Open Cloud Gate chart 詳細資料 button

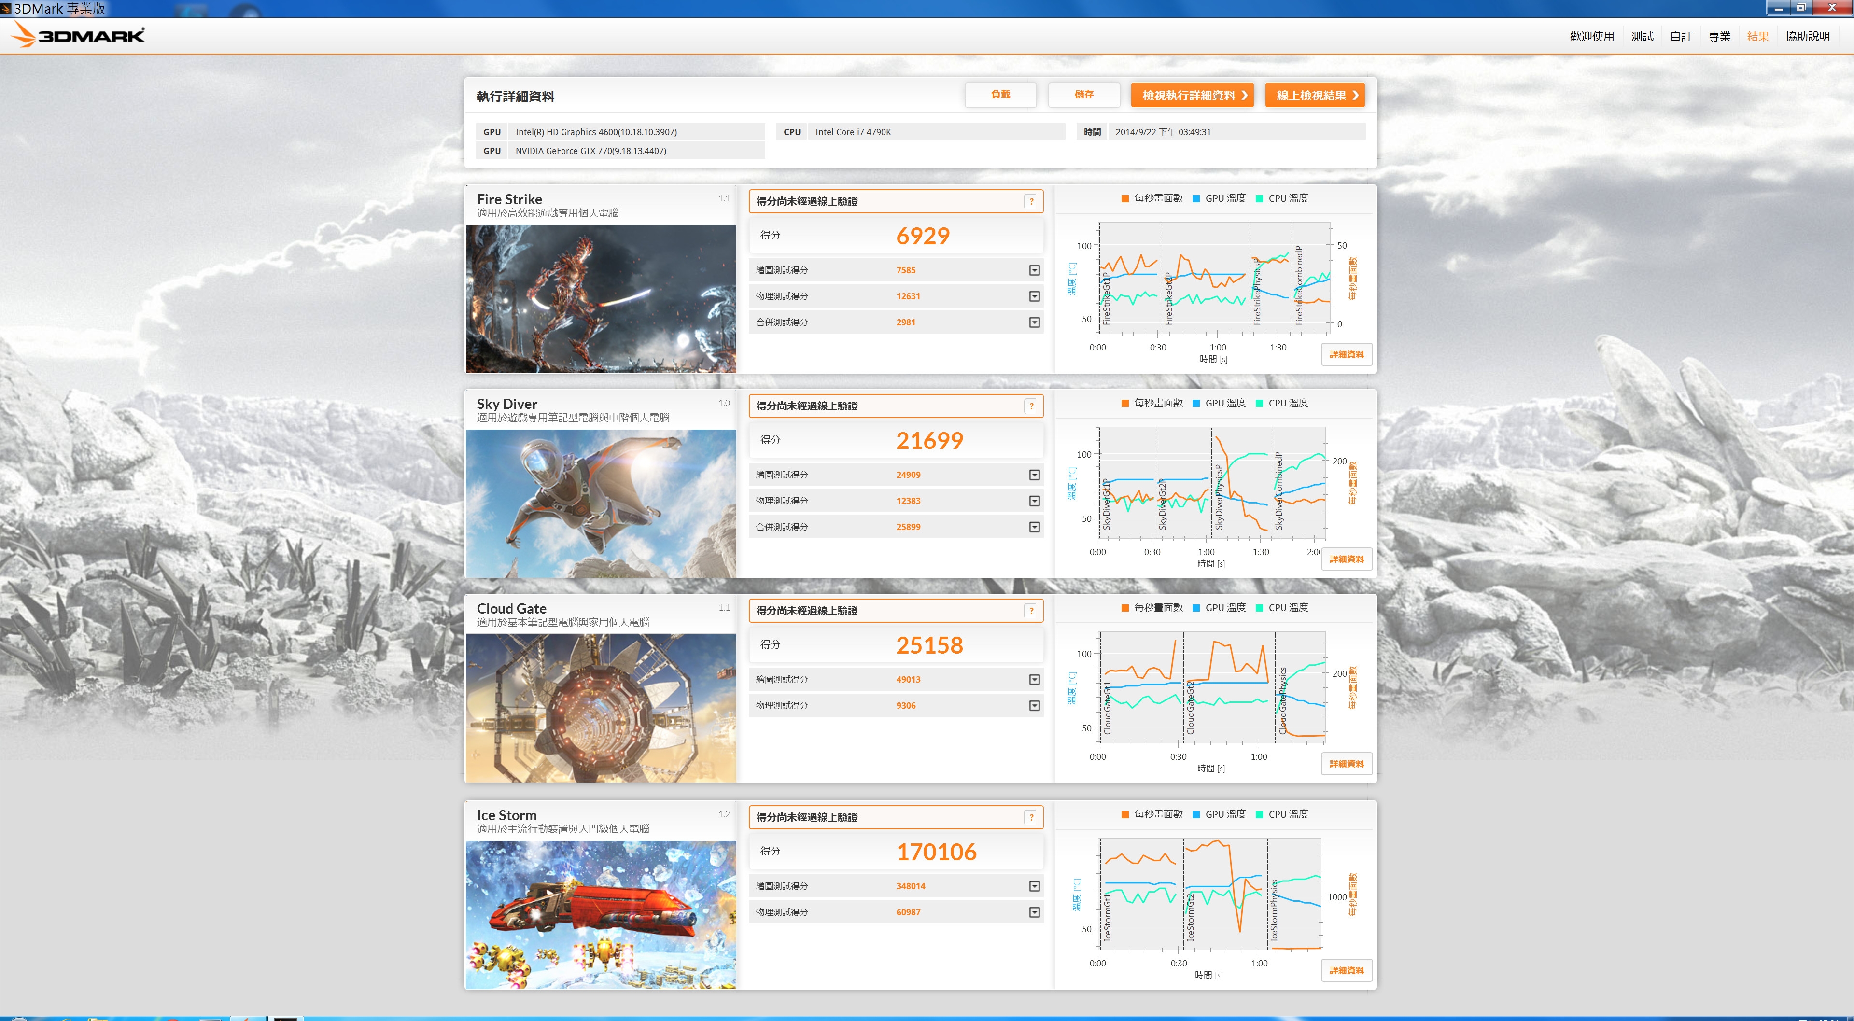[1347, 764]
